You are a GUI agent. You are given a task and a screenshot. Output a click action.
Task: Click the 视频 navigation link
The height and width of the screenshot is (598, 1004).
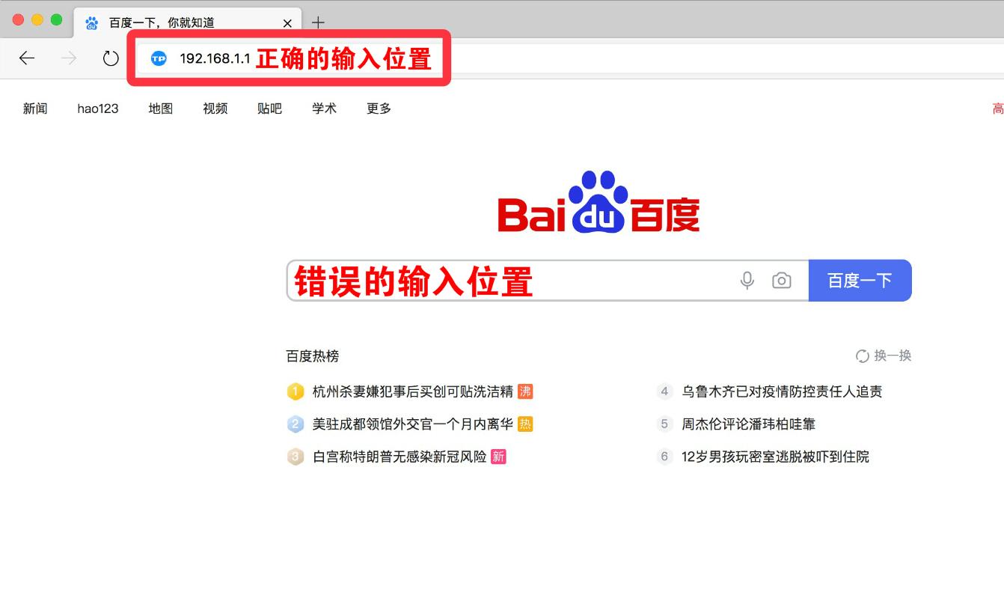click(215, 108)
